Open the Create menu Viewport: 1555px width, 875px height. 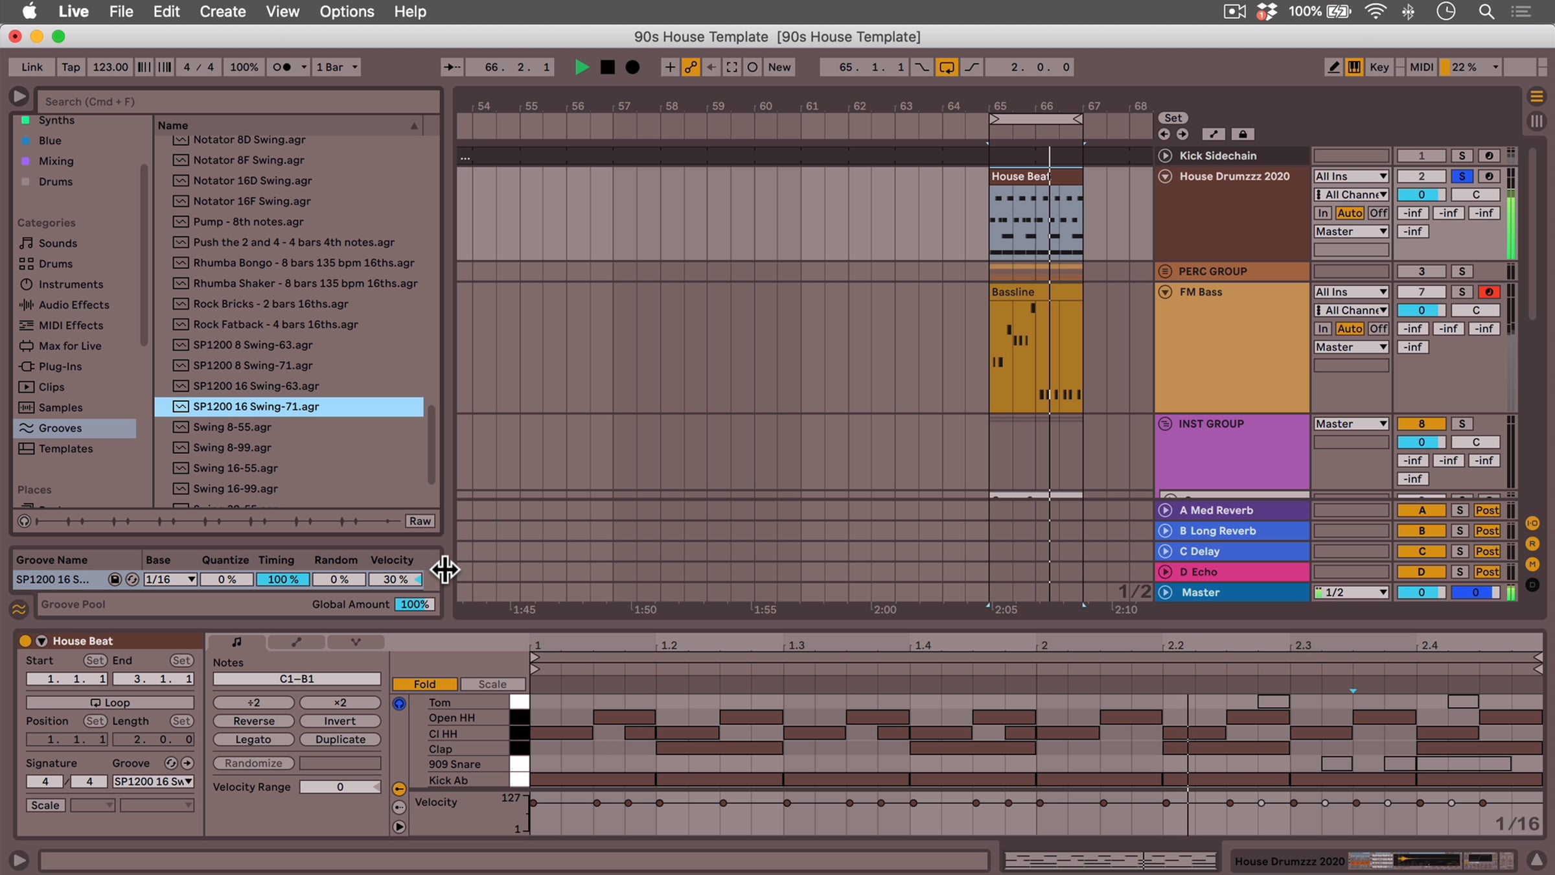[222, 12]
